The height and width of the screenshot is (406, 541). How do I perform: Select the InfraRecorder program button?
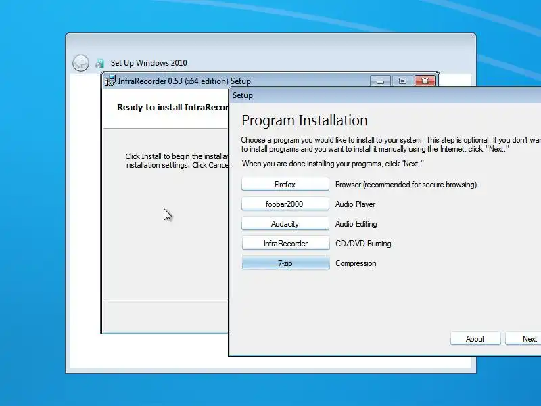[x=285, y=244]
